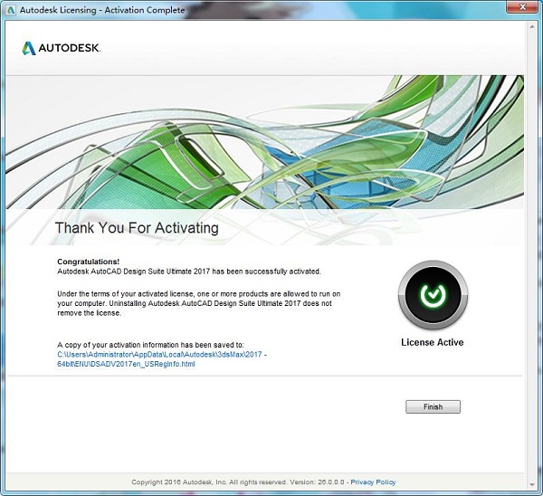Click the Autodesk logo in the header
The image size is (543, 496).
click(x=62, y=48)
